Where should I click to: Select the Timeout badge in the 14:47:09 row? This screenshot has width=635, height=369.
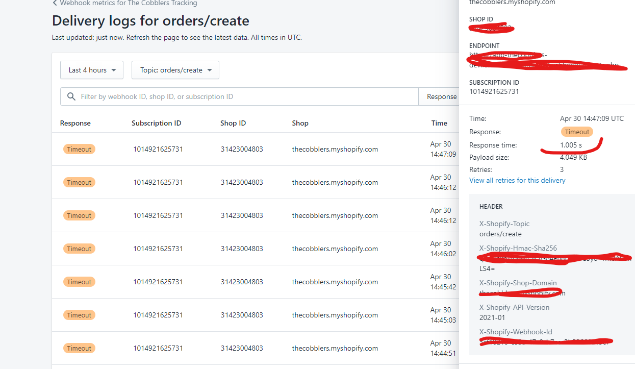point(79,149)
